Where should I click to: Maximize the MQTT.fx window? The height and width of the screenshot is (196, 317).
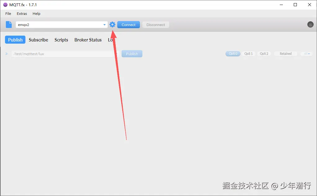click(295, 5)
